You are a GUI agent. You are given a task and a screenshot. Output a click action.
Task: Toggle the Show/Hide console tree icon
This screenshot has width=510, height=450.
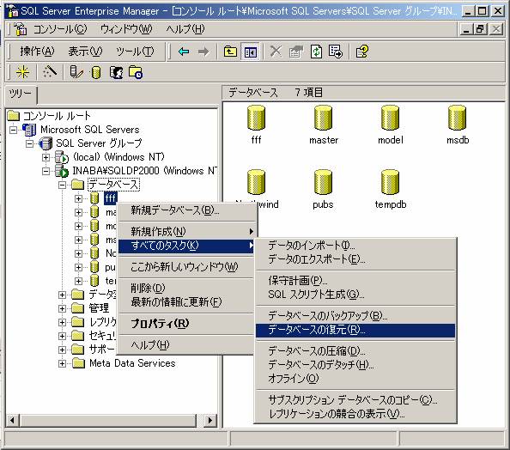[250, 52]
